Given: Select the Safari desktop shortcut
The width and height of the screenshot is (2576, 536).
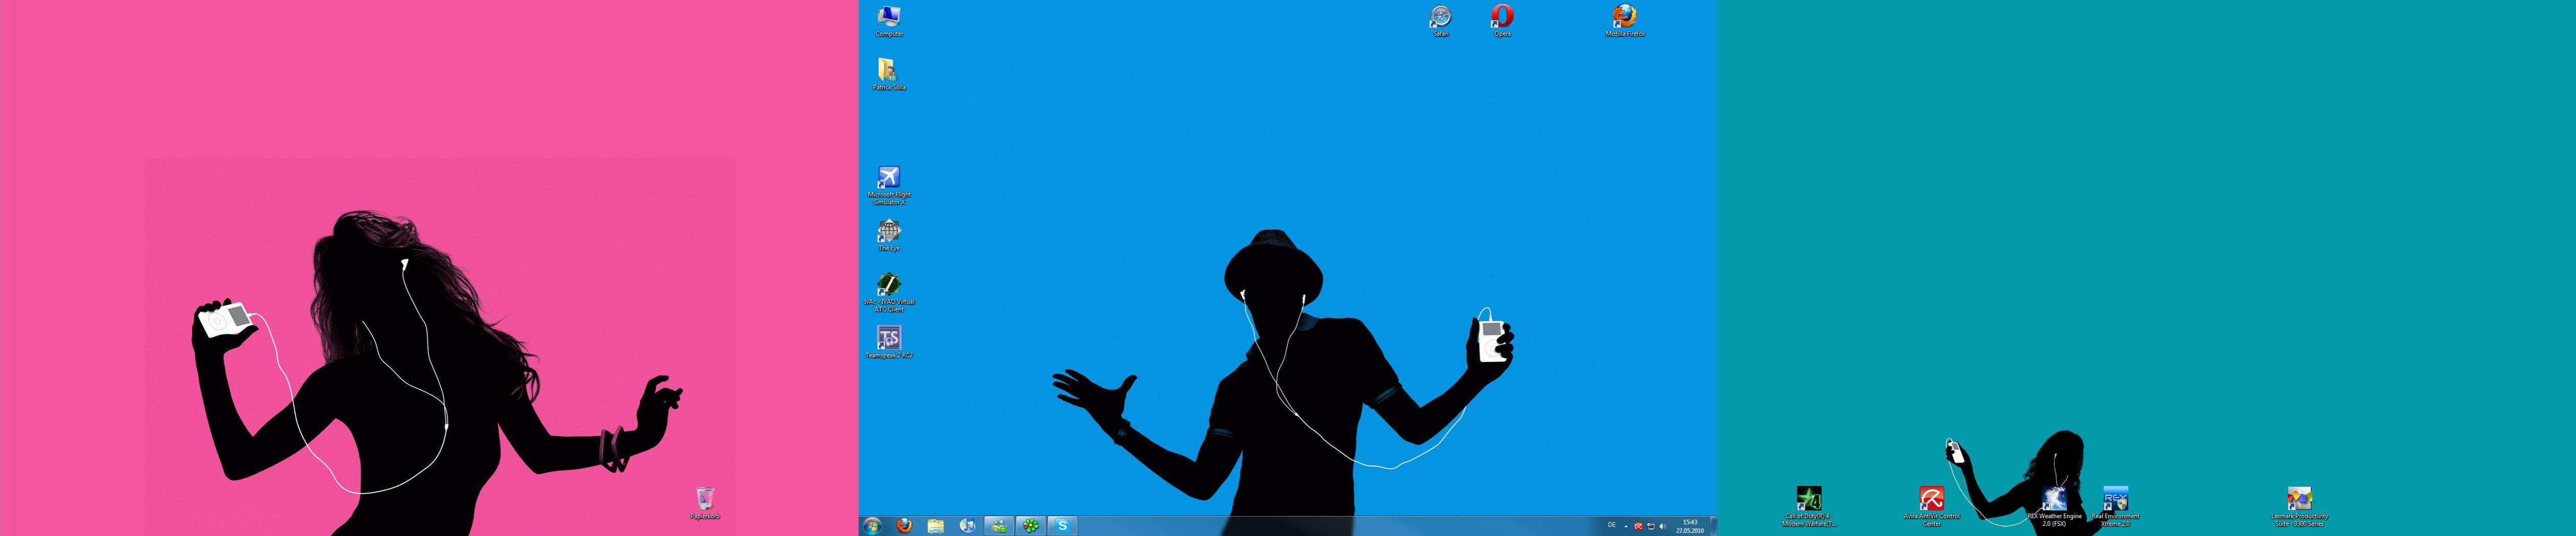Looking at the screenshot, I should [x=1440, y=21].
